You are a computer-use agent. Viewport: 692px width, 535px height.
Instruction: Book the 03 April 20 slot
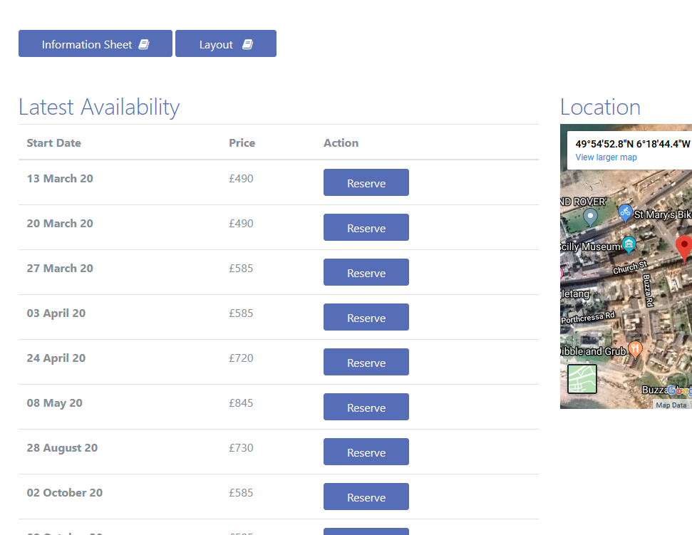(x=366, y=318)
